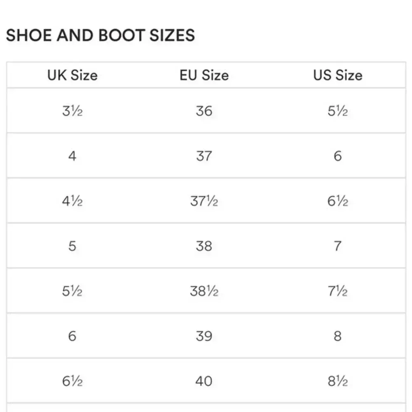This screenshot has height=412, width=412.
Task: Click the EU size 40 cell
Action: coord(204,381)
